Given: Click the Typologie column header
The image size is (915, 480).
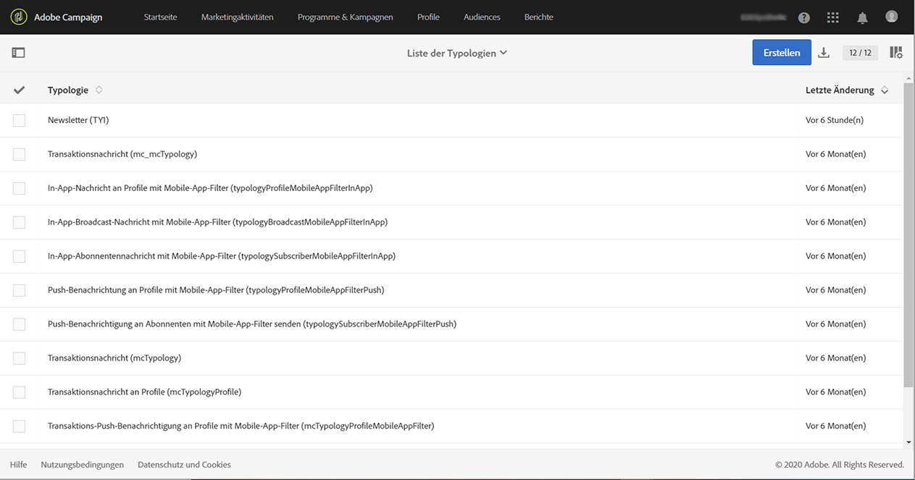Looking at the screenshot, I should [68, 90].
